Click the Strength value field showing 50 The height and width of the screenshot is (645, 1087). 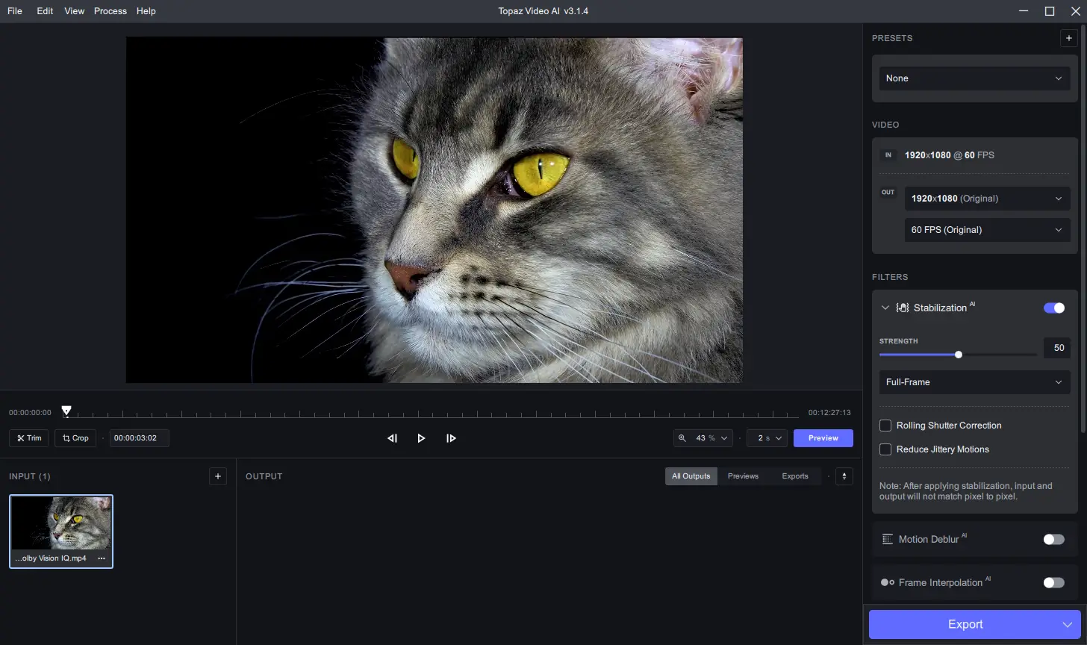[1057, 348]
